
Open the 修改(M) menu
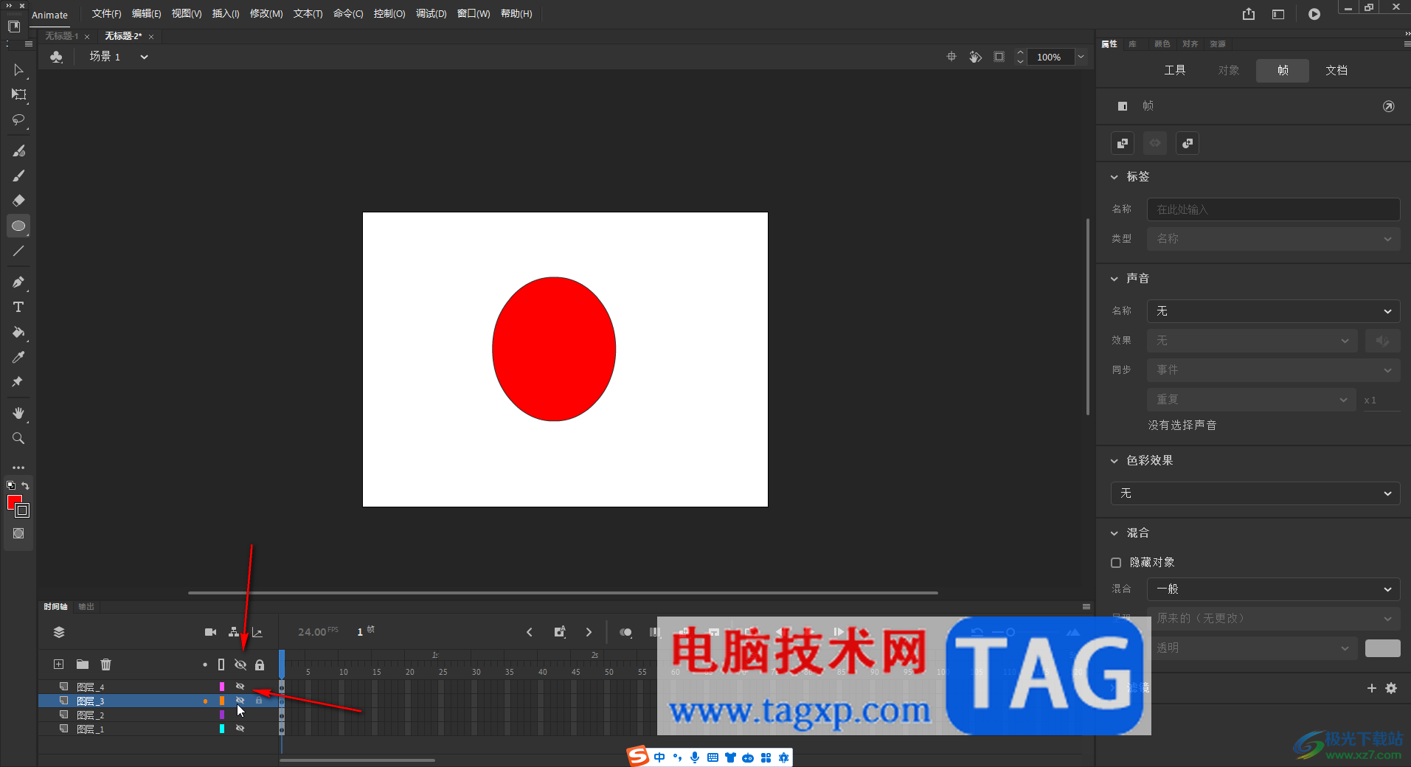[266, 14]
